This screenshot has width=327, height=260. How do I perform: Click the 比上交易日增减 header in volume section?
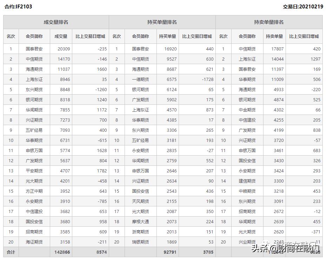point(91,36)
